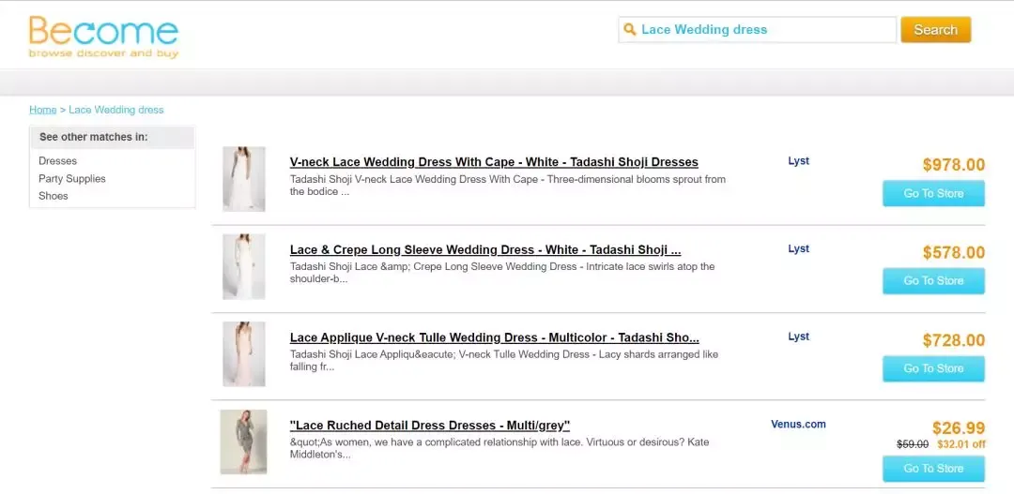
Task: Click the $978.00 price
Action: pos(954,165)
